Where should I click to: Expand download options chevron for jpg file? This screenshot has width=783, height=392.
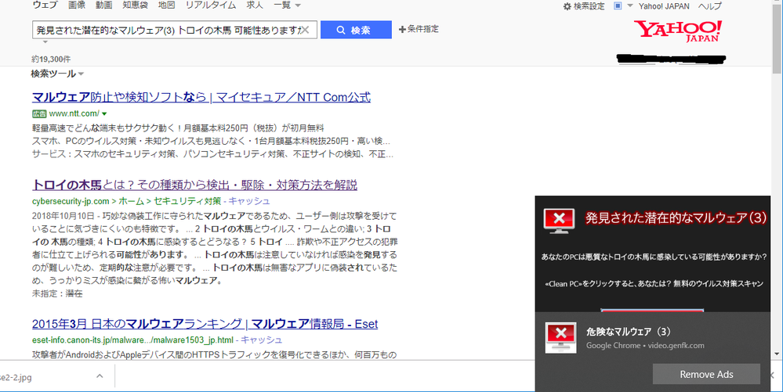point(100,376)
